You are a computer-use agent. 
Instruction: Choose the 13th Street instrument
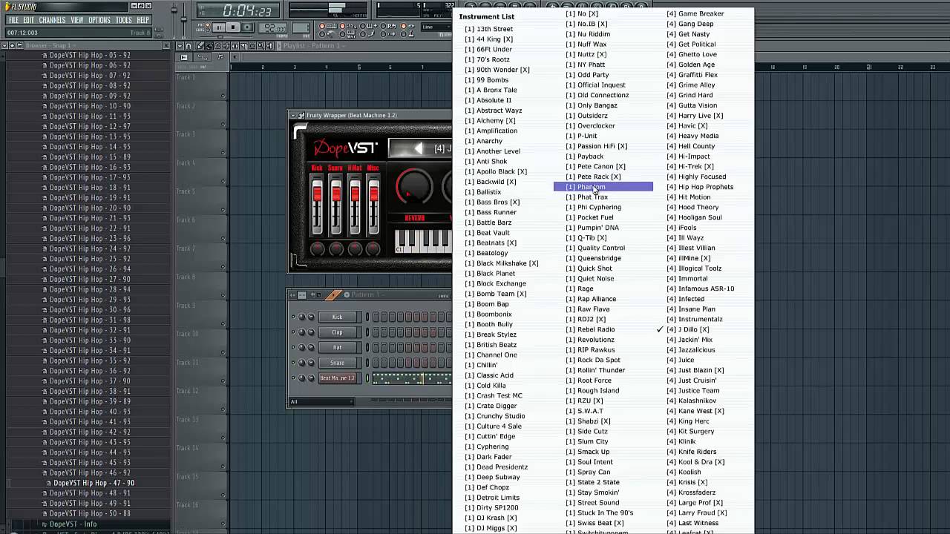[x=489, y=29]
